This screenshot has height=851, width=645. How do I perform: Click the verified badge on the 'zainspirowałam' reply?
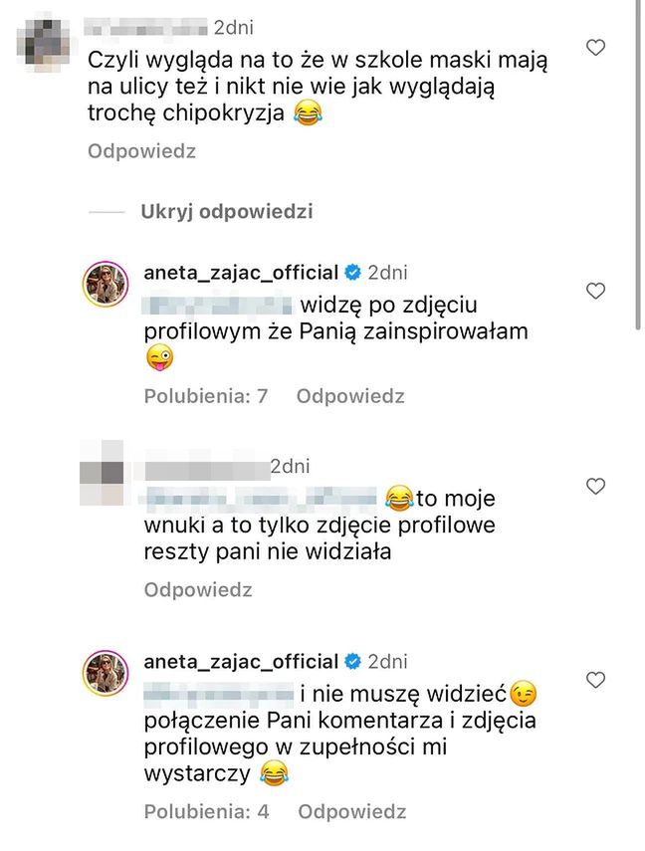point(351,272)
